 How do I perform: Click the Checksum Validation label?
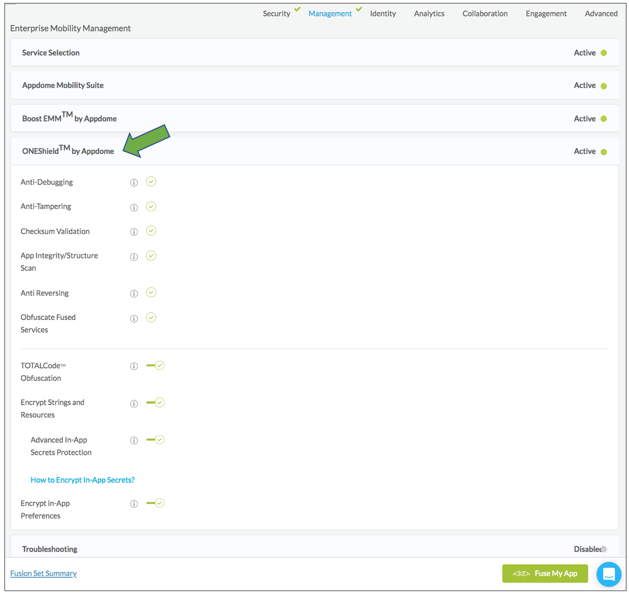[55, 231]
